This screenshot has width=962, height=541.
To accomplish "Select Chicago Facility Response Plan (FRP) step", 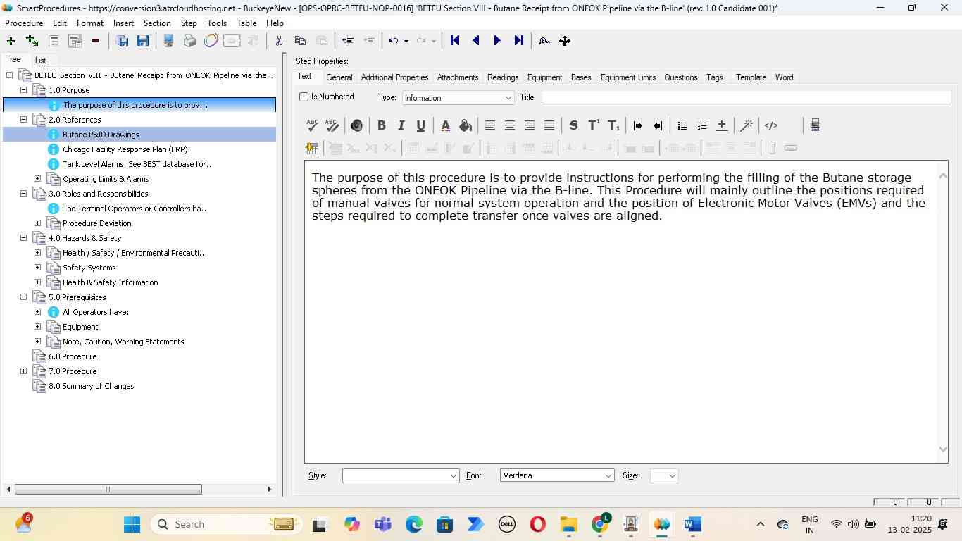I will pyautogui.click(x=125, y=149).
